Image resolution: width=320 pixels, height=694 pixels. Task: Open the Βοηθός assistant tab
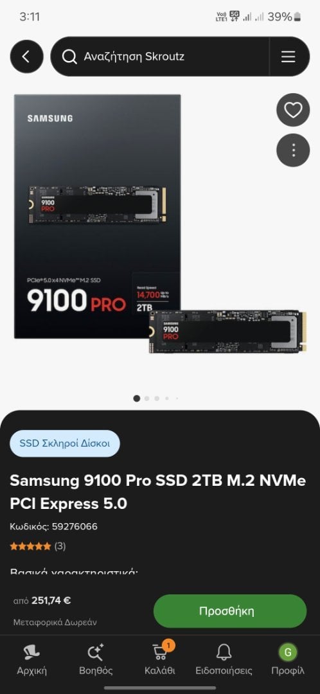click(96, 659)
